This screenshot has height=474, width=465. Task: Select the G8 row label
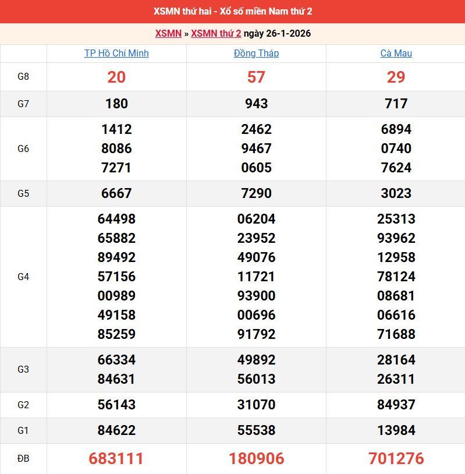(x=23, y=77)
